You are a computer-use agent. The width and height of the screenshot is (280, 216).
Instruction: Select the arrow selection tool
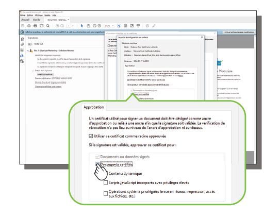pos(82,26)
